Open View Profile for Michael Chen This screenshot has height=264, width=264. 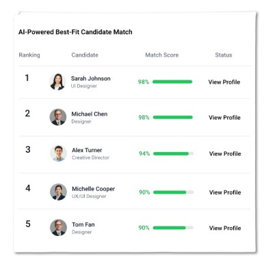click(224, 117)
